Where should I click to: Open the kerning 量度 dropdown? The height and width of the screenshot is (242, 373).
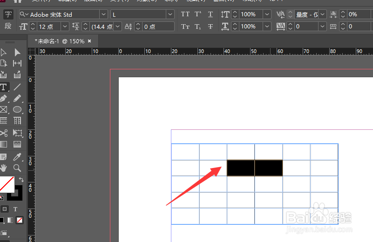pyautogui.click(x=322, y=14)
